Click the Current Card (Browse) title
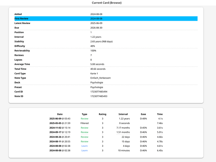This screenshot has width=216, height=162. pos(107,3)
